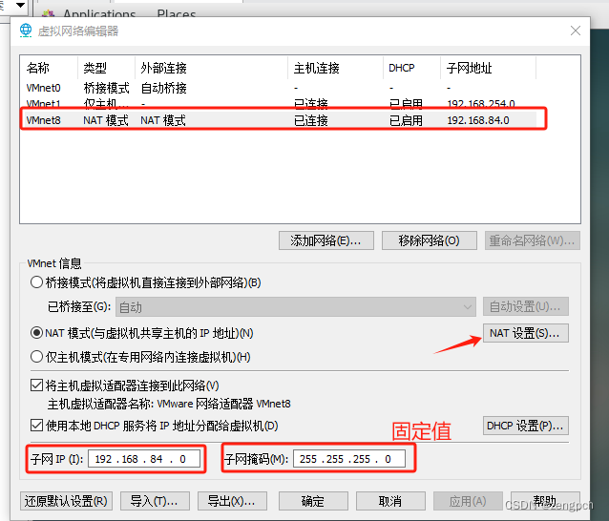Click the 子网掩码 input field
This screenshot has width=609, height=521.
pyautogui.click(x=349, y=459)
